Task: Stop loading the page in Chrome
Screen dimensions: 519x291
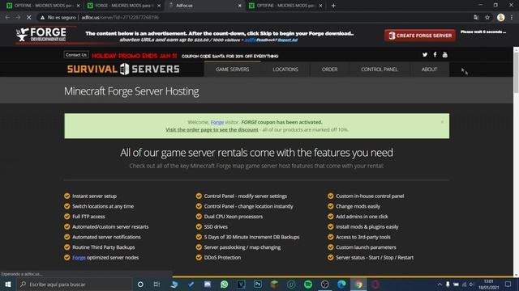Action: pyautogui.click(x=29, y=18)
